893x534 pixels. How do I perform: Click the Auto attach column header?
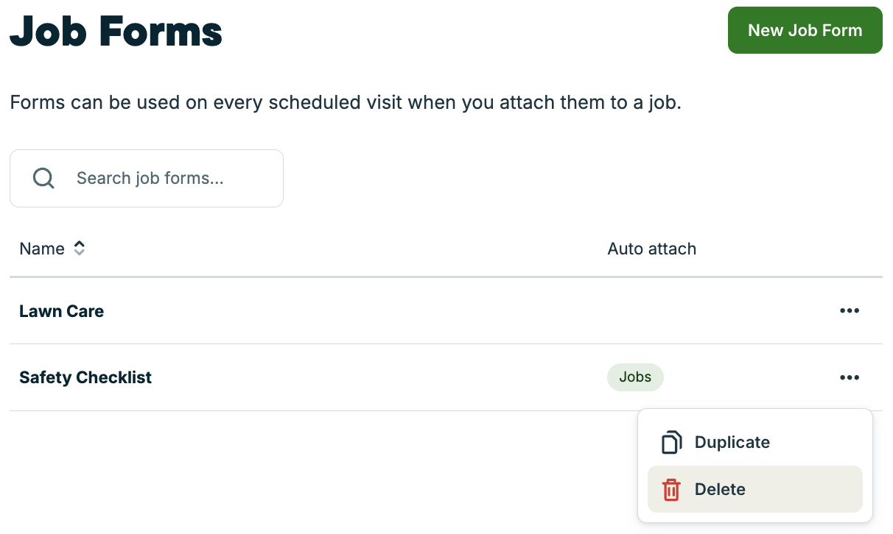[651, 249]
